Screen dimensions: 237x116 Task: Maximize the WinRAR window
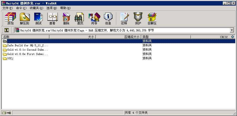click(x=229, y=3)
